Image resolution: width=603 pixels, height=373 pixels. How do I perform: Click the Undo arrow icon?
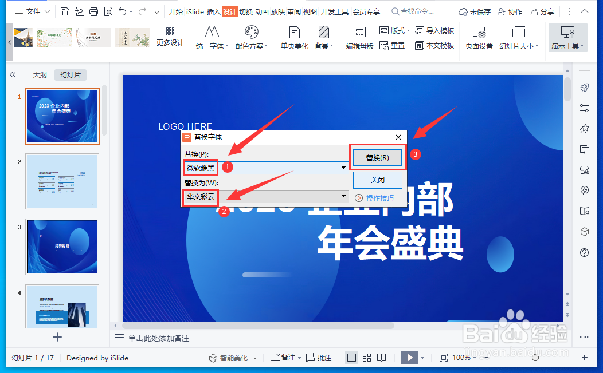[x=123, y=11]
